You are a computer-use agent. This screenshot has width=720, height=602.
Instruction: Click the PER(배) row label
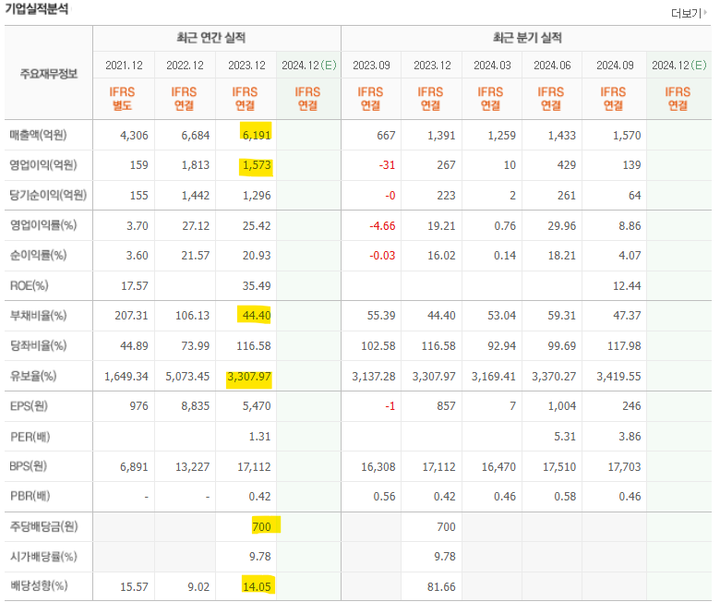click(30, 436)
